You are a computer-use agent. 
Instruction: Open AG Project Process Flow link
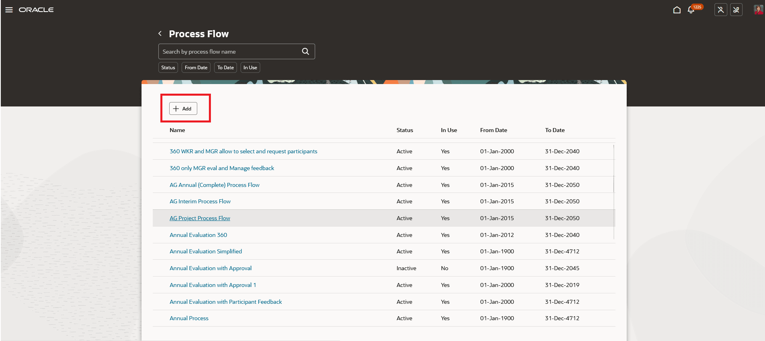(200, 218)
